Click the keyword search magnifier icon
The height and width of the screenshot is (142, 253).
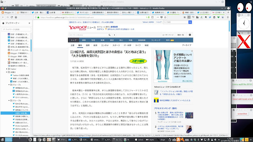[x=110, y=35]
